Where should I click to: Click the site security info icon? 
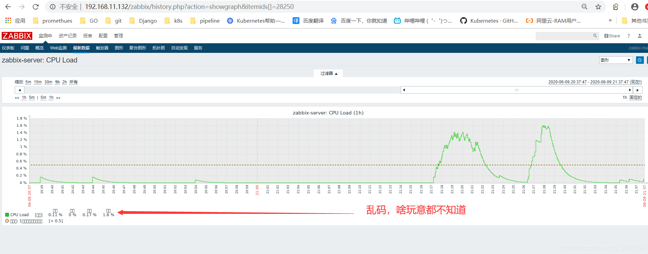click(x=53, y=7)
